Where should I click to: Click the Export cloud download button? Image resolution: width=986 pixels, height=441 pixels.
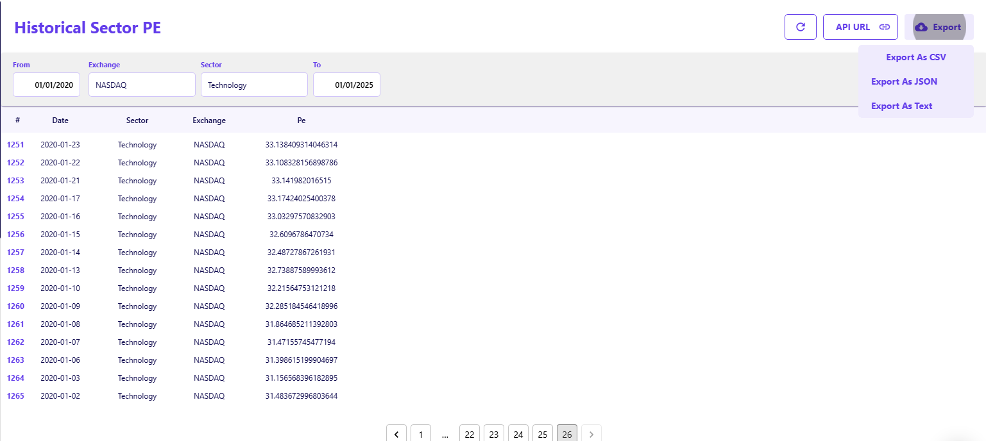click(939, 27)
